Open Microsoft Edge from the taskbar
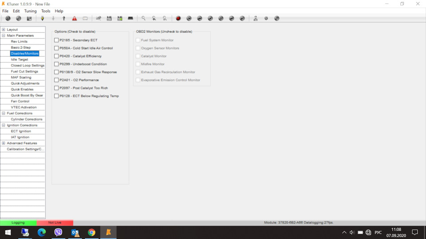This screenshot has width=426, height=239. tap(42, 232)
